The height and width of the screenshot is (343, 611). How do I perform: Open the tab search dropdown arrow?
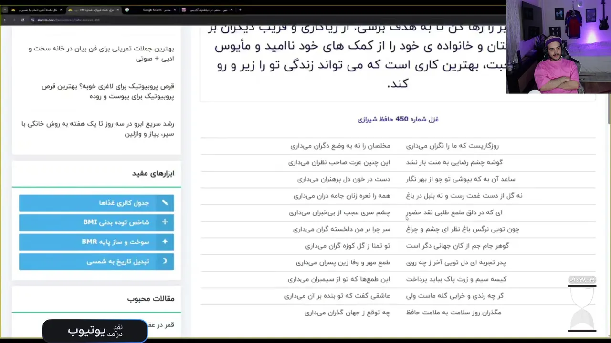coord(5,10)
